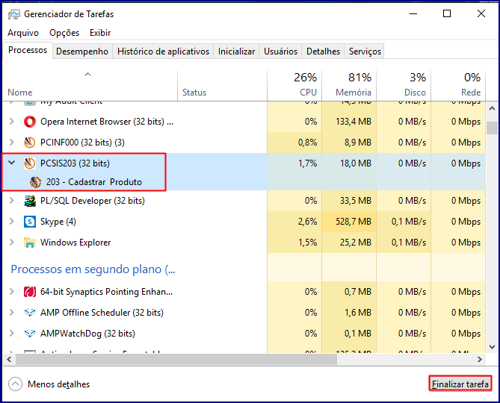Sort by the Status column header
500x403 pixels.
coord(222,85)
